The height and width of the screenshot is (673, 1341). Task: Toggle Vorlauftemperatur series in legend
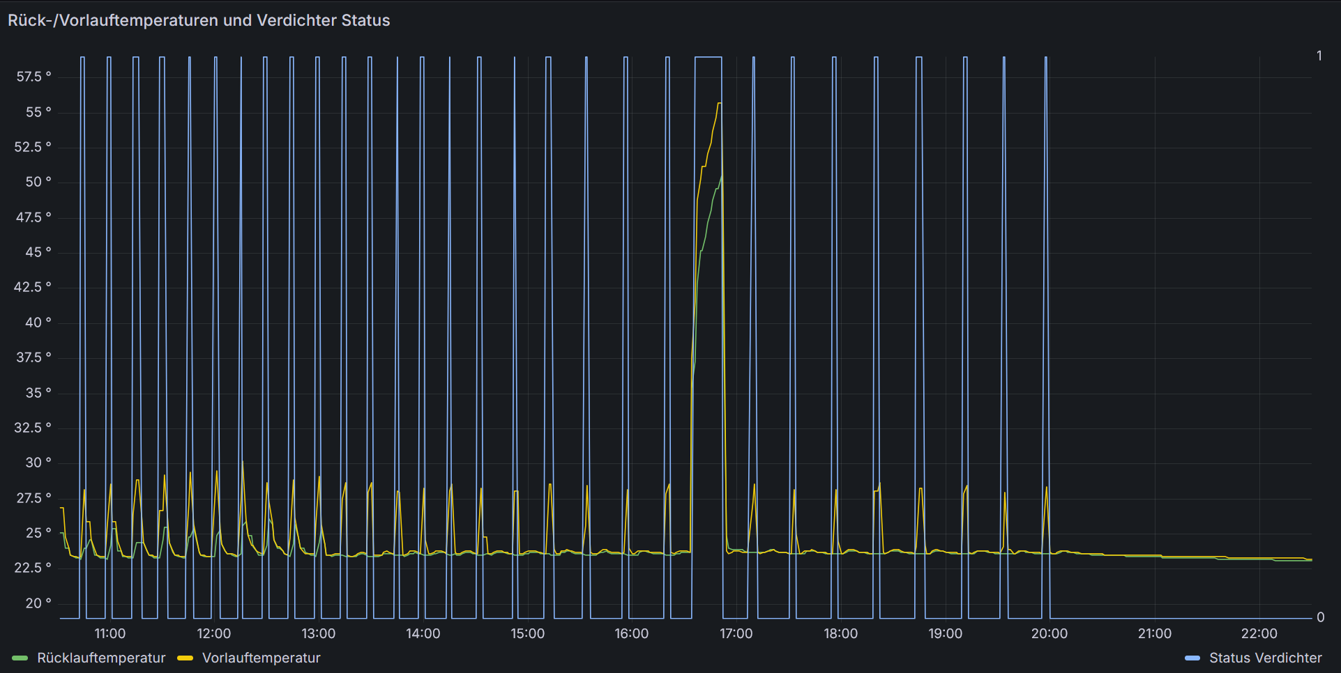click(262, 658)
